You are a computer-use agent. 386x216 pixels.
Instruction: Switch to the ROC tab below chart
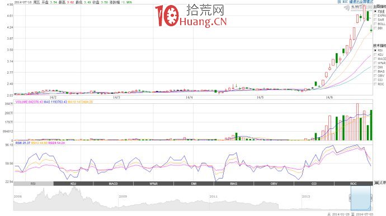coord(354,184)
